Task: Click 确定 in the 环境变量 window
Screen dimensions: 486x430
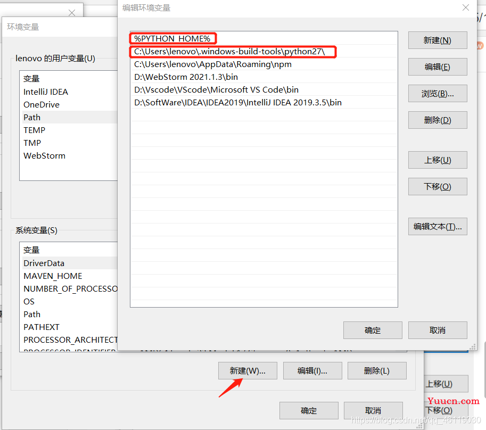Action: point(309,410)
